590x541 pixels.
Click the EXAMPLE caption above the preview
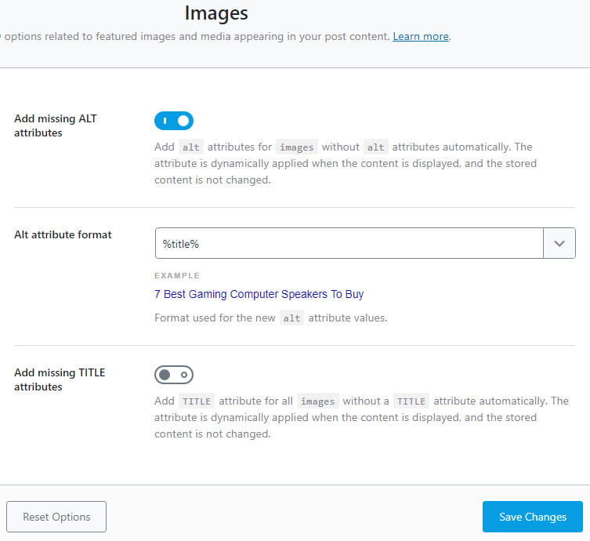177,276
